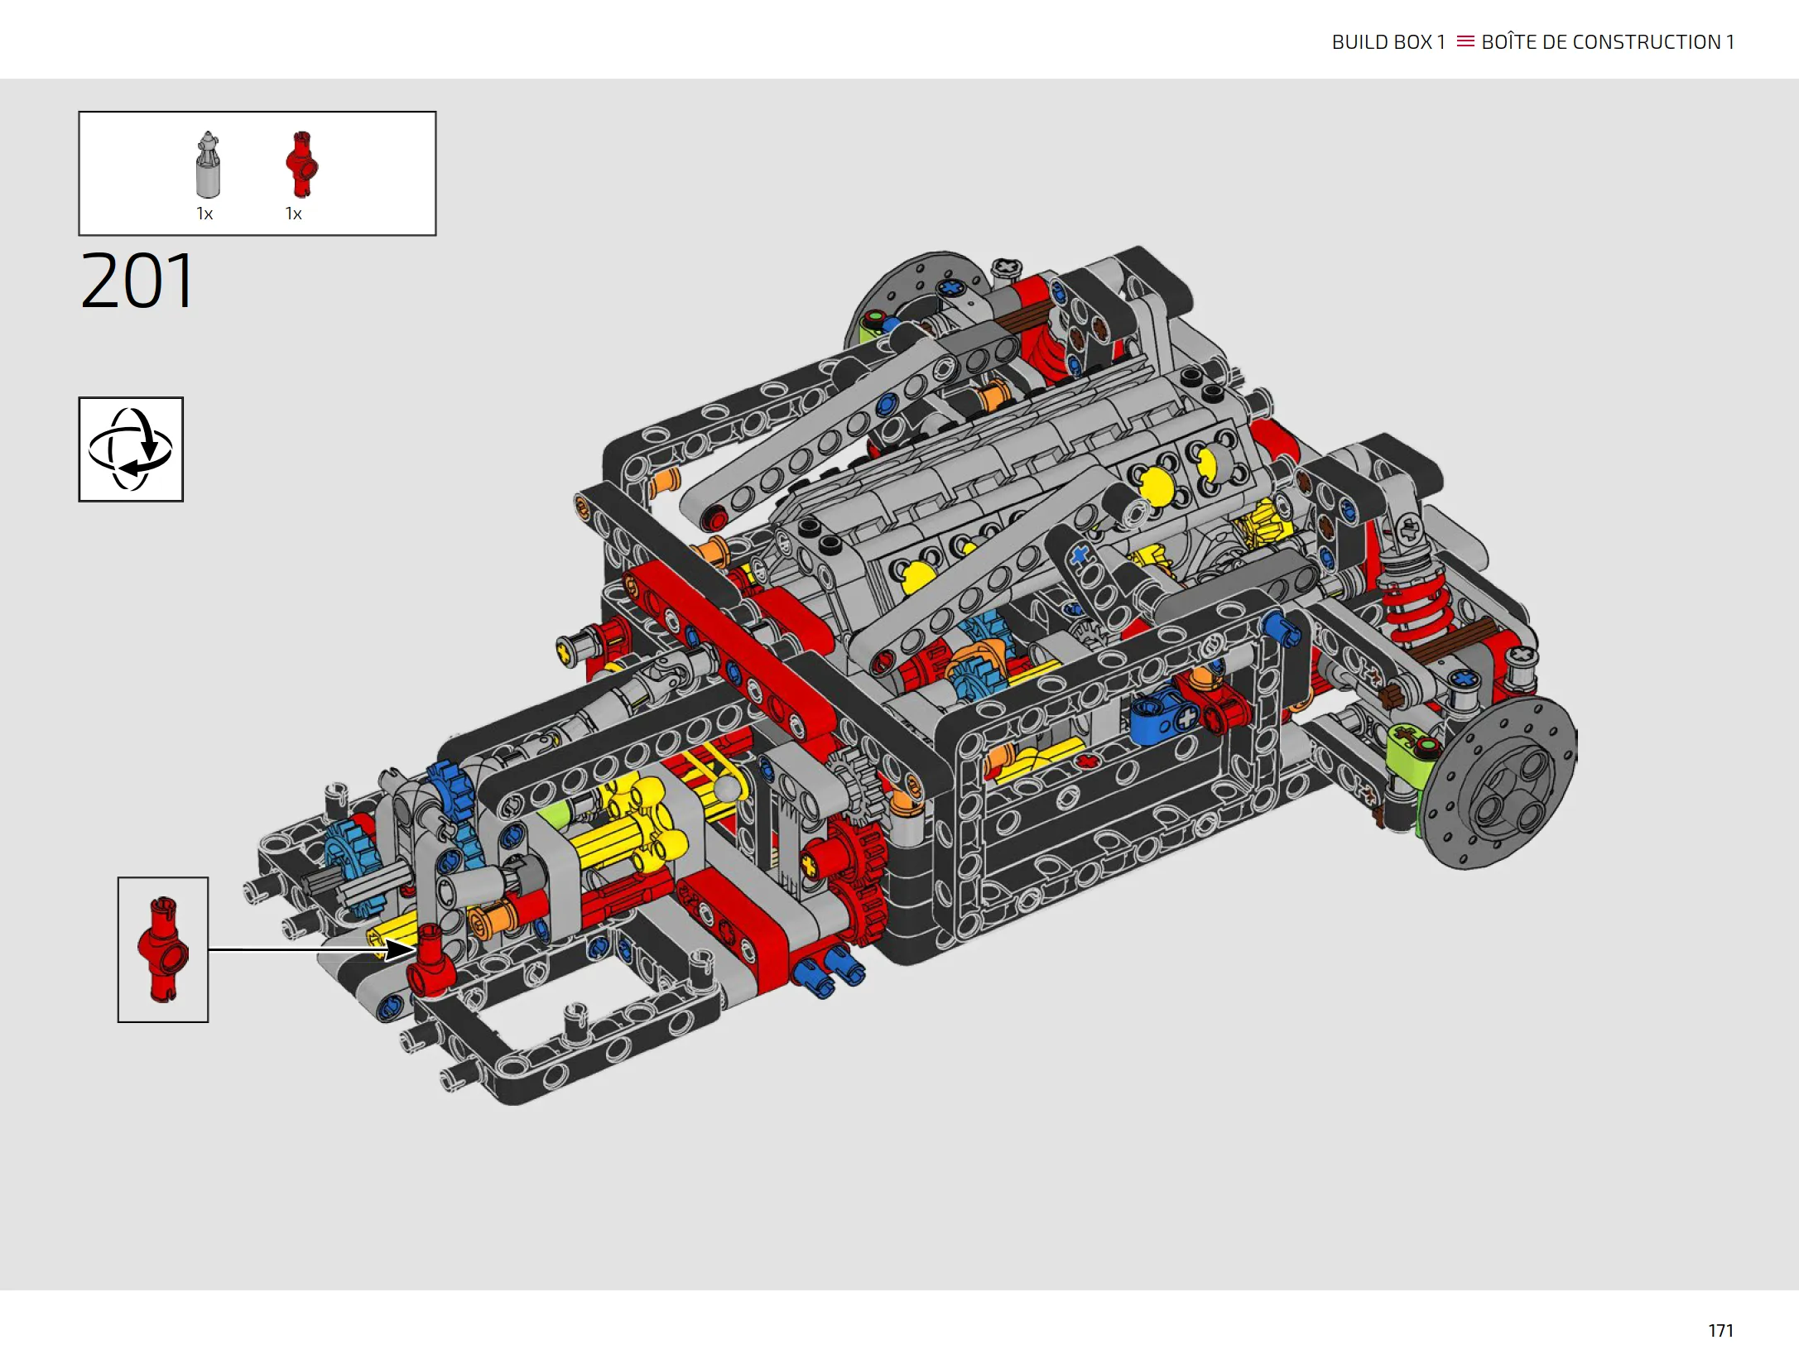
Task: Click the step number 201
Action: 137,281
